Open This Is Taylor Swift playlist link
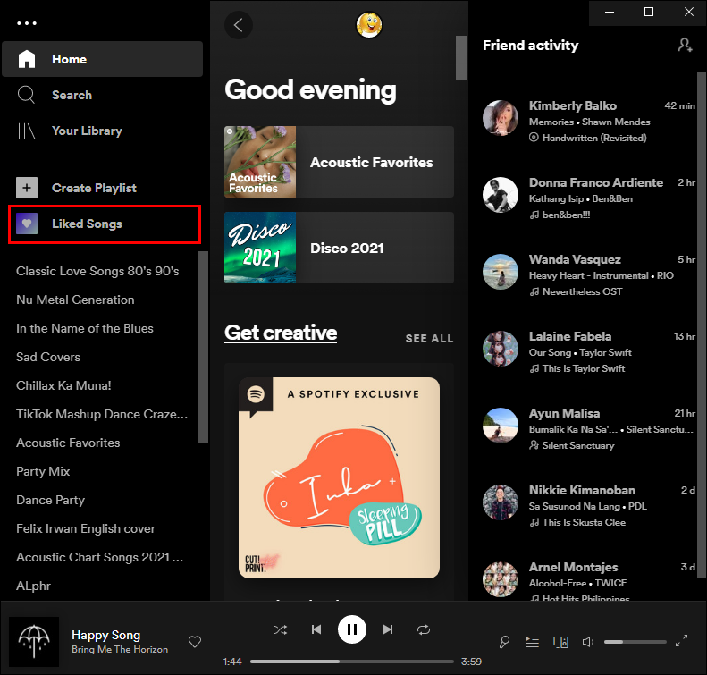The image size is (707, 675). [x=584, y=369]
